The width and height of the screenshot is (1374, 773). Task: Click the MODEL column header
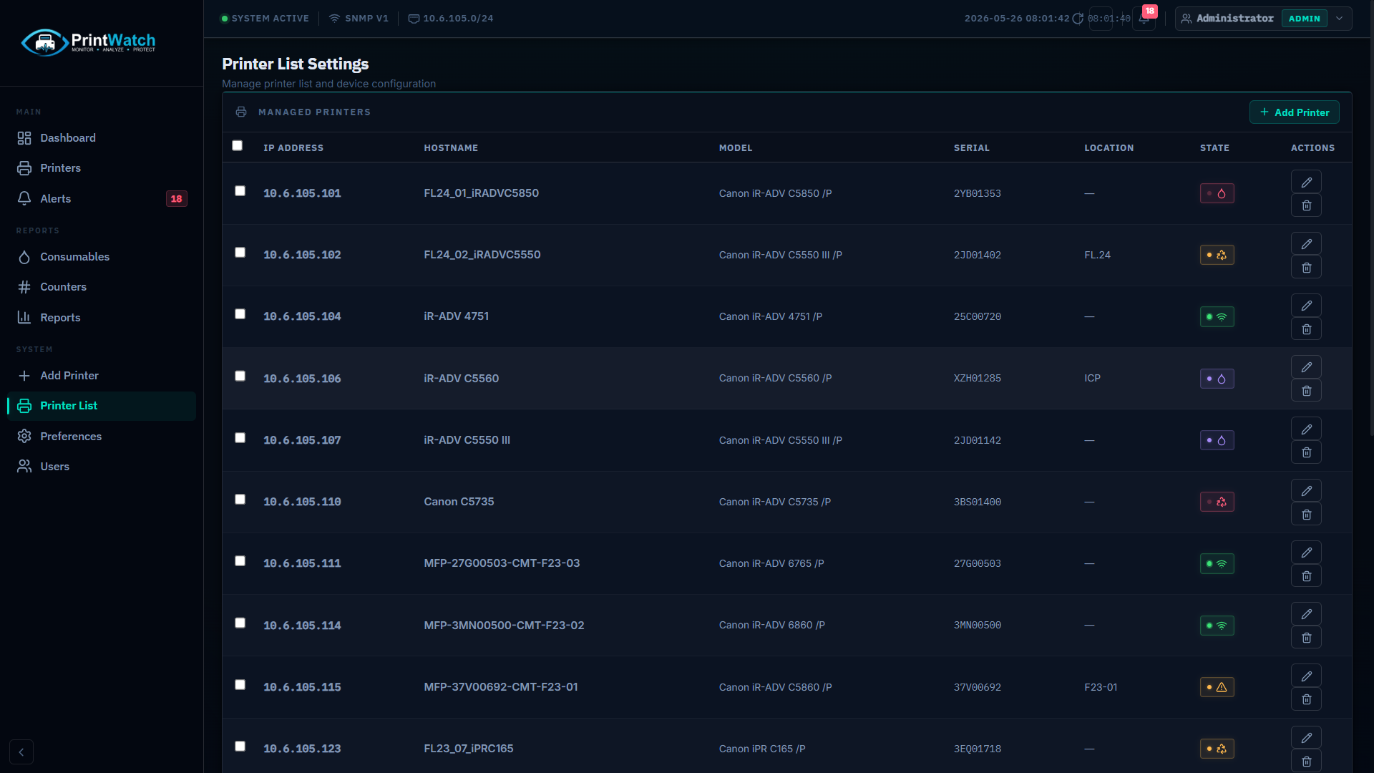click(x=736, y=148)
